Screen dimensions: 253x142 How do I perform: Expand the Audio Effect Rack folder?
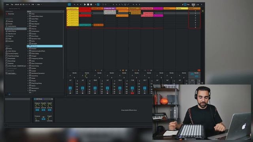(28, 17)
